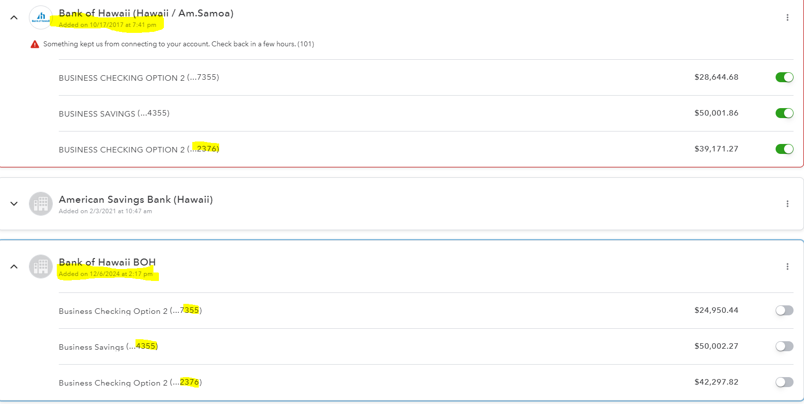Disable BUSINESS SAVINGS (...4355) toggle
This screenshot has width=804, height=404.
(x=784, y=113)
